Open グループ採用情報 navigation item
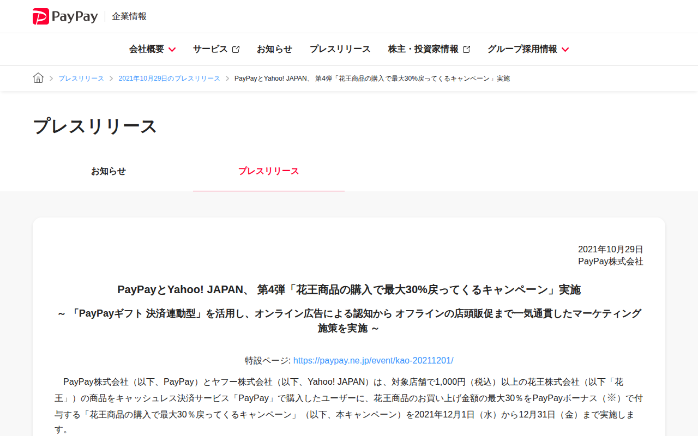The width and height of the screenshot is (698, 436). pyautogui.click(x=522, y=49)
